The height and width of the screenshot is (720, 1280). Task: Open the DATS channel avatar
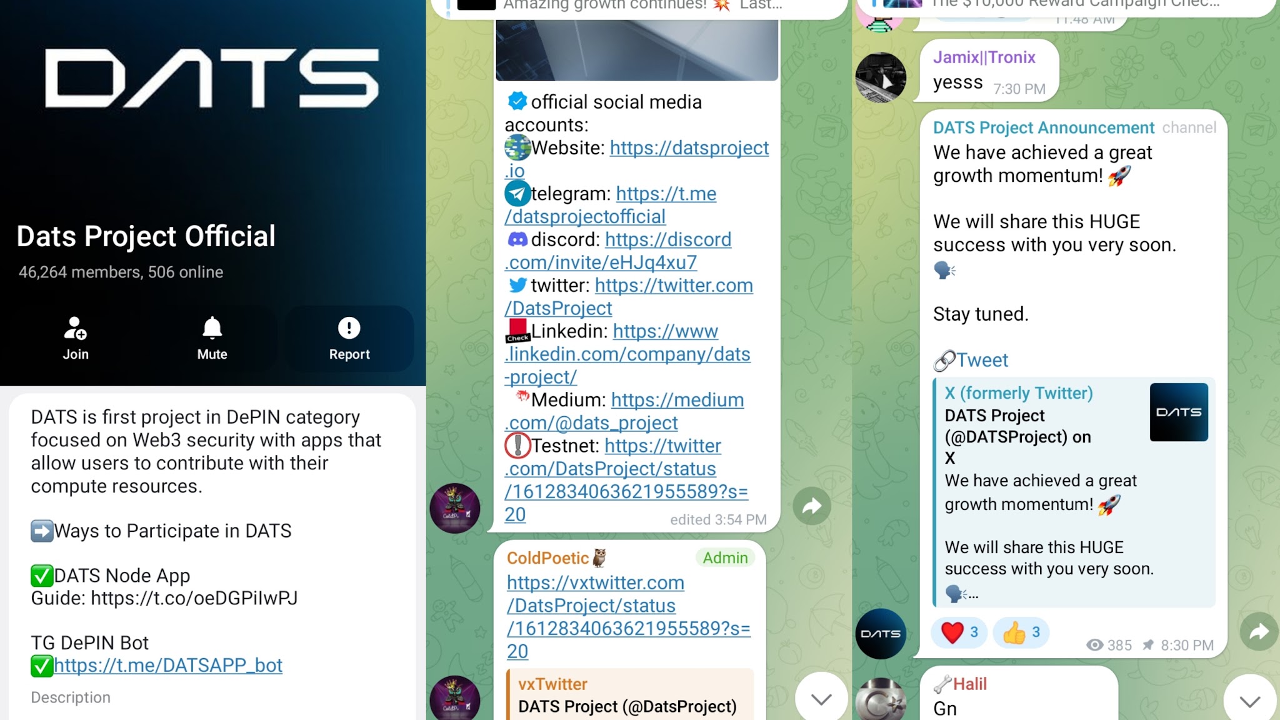pos(881,634)
